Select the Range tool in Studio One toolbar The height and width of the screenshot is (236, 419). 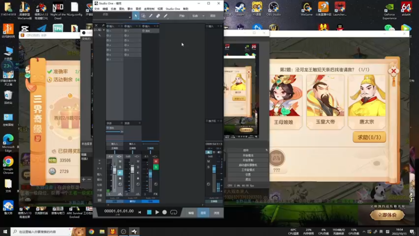point(143,16)
